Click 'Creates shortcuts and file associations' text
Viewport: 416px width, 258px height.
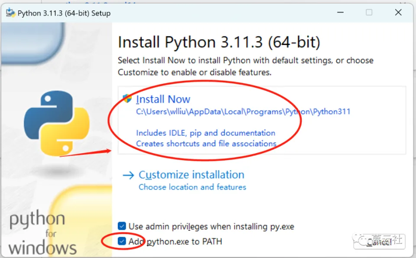coord(206,143)
